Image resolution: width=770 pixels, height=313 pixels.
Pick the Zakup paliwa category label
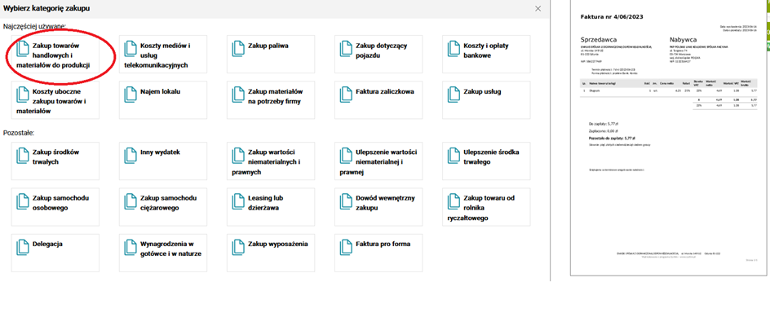268,46
